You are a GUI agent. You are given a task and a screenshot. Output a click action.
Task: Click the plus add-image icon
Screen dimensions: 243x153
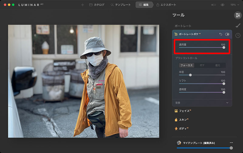[x=83, y=5]
